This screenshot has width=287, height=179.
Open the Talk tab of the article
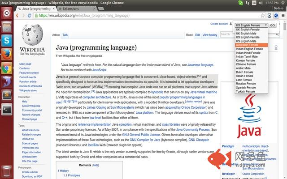point(65,35)
